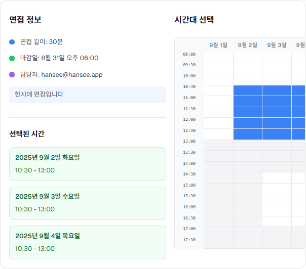This screenshot has width=306, height=269.
Task: Click the 9월 2일 column header
Action: pos(248,46)
